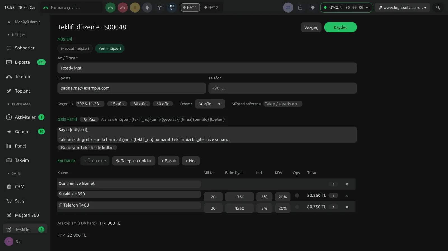Click the green answer call icon
Image resolution: width=448 pixels, height=251 pixels.
coord(110,8)
